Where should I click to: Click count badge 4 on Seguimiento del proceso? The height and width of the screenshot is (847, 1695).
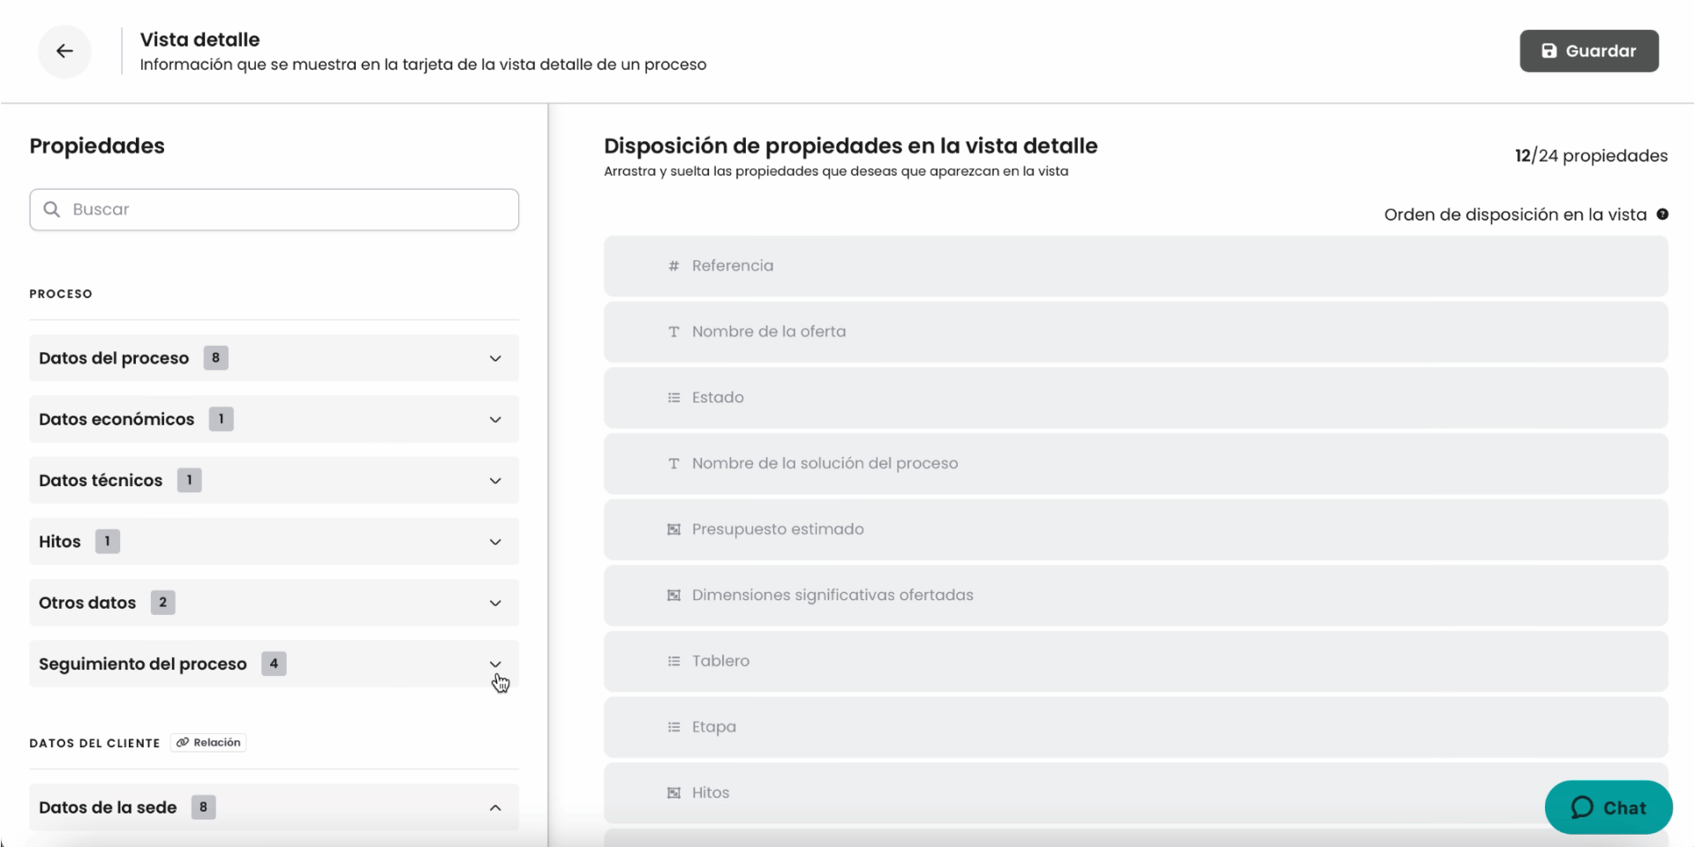pyautogui.click(x=274, y=663)
